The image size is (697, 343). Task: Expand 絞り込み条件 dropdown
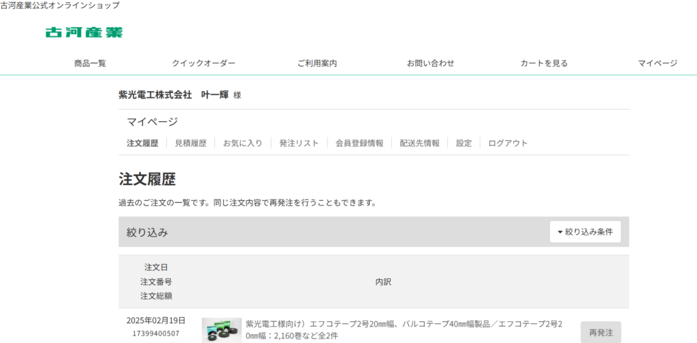pos(585,232)
